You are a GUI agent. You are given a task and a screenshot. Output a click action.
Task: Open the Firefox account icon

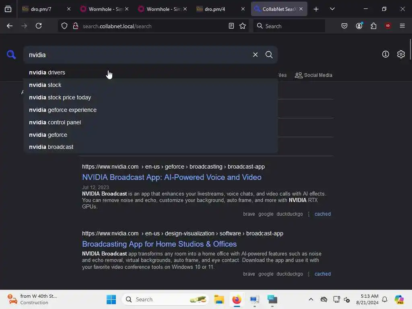coord(359,26)
